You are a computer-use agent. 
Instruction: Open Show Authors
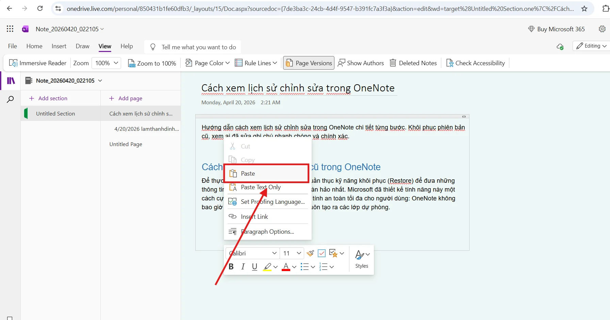(361, 63)
